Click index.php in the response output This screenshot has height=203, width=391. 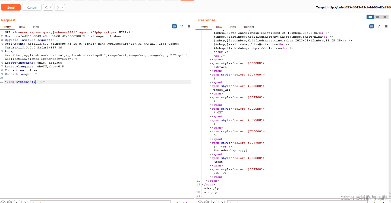[210, 188]
